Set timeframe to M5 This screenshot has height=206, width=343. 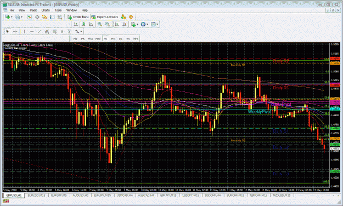pyautogui.click(x=83, y=39)
